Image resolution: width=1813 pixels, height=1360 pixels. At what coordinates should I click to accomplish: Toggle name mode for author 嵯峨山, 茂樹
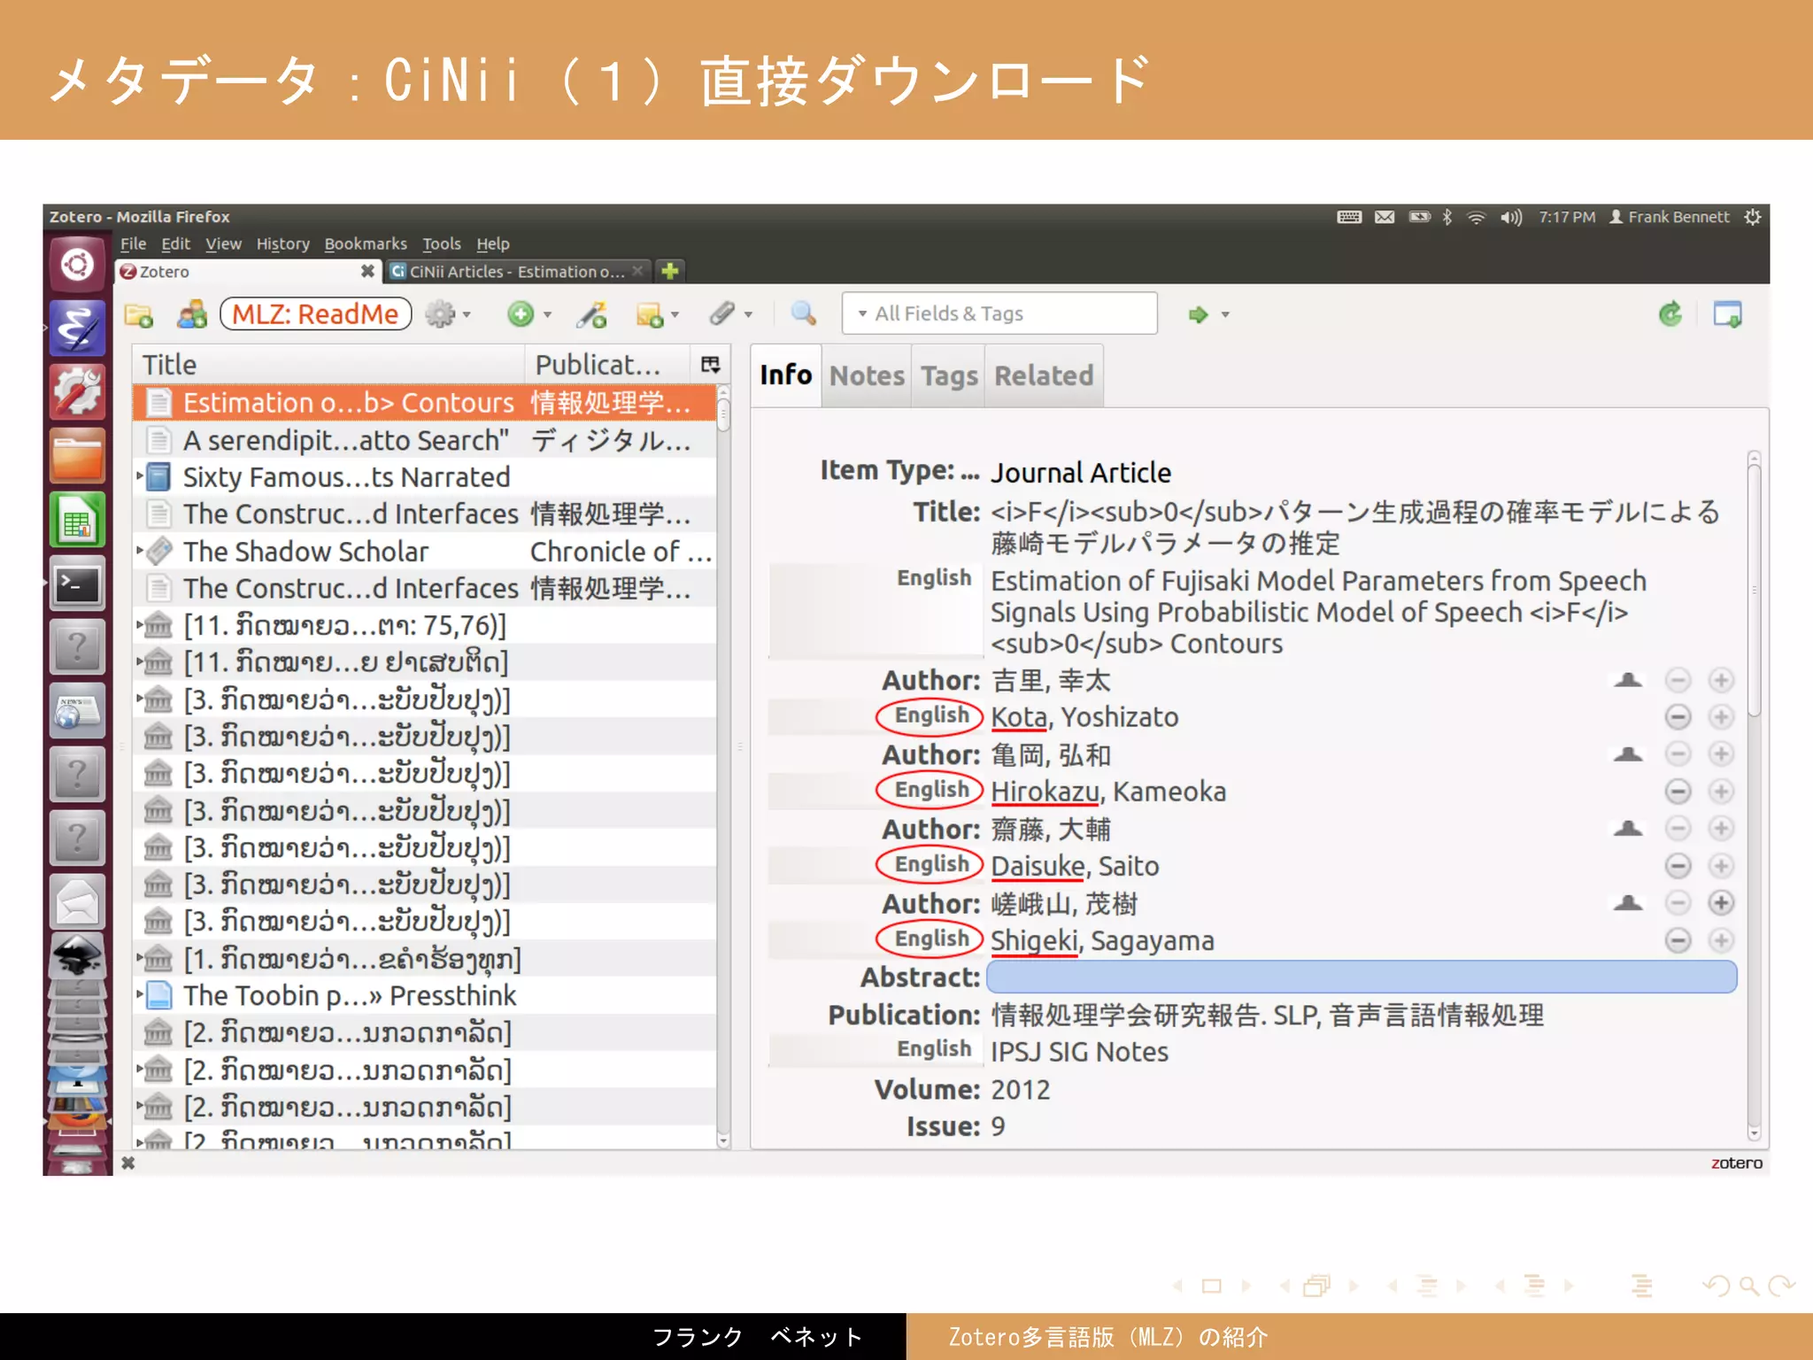tap(1628, 903)
